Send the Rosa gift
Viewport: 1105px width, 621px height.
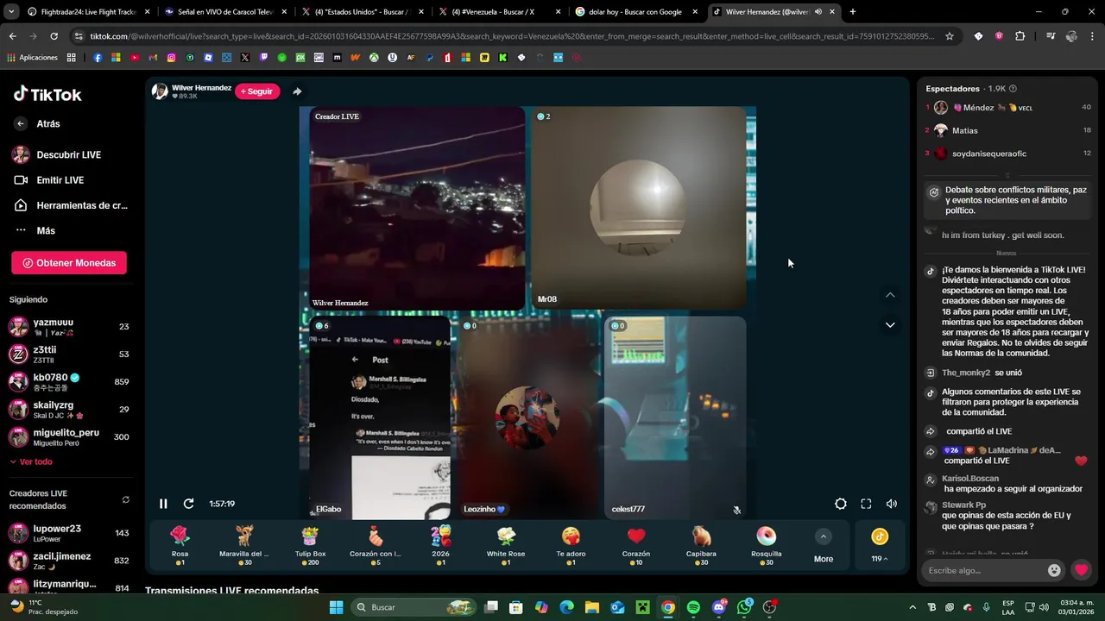coord(180,545)
